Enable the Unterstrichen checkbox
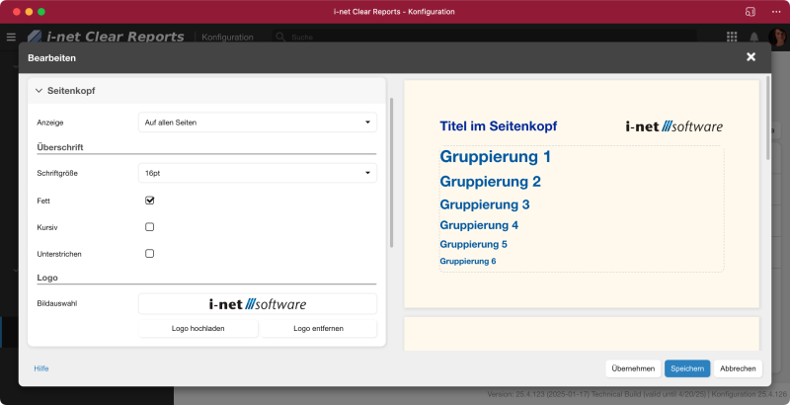This screenshot has width=790, height=405. point(150,253)
